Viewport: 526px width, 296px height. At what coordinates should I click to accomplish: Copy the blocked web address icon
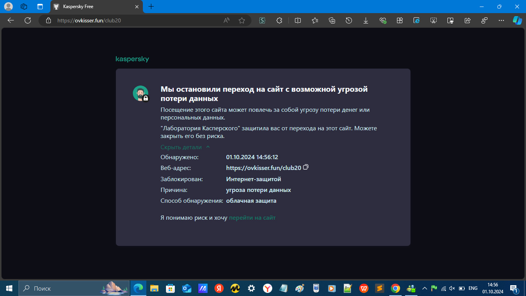pos(306,167)
